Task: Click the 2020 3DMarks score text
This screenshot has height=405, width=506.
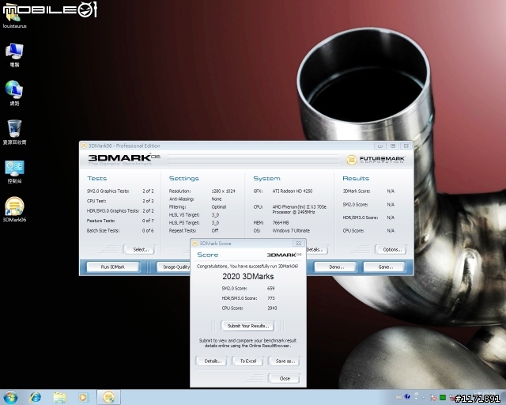Action: [x=247, y=276]
